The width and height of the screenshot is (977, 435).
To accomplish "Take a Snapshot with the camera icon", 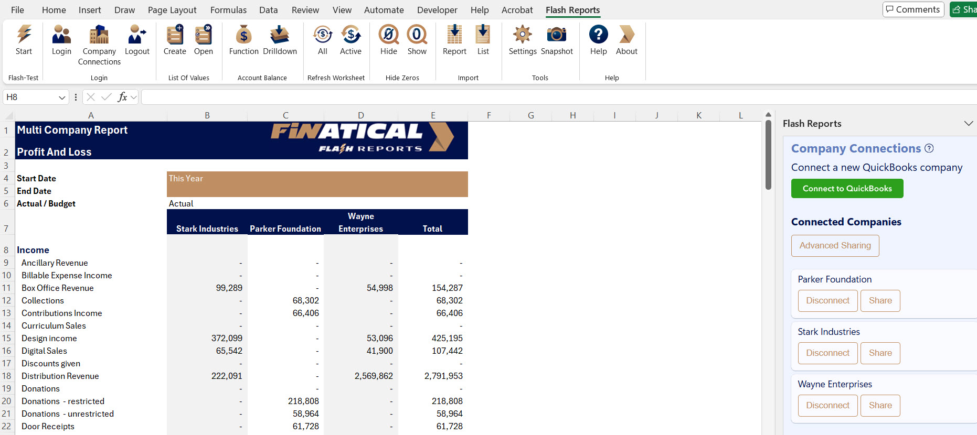I will [557, 35].
